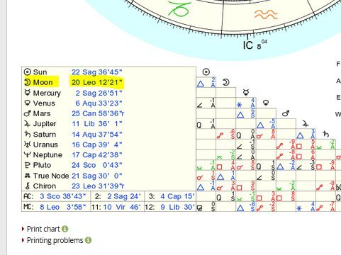The width and height of the screenshot is (341, 255).
Task: Click the info icon beside Printing problems
Action: (x=88, y=240)
